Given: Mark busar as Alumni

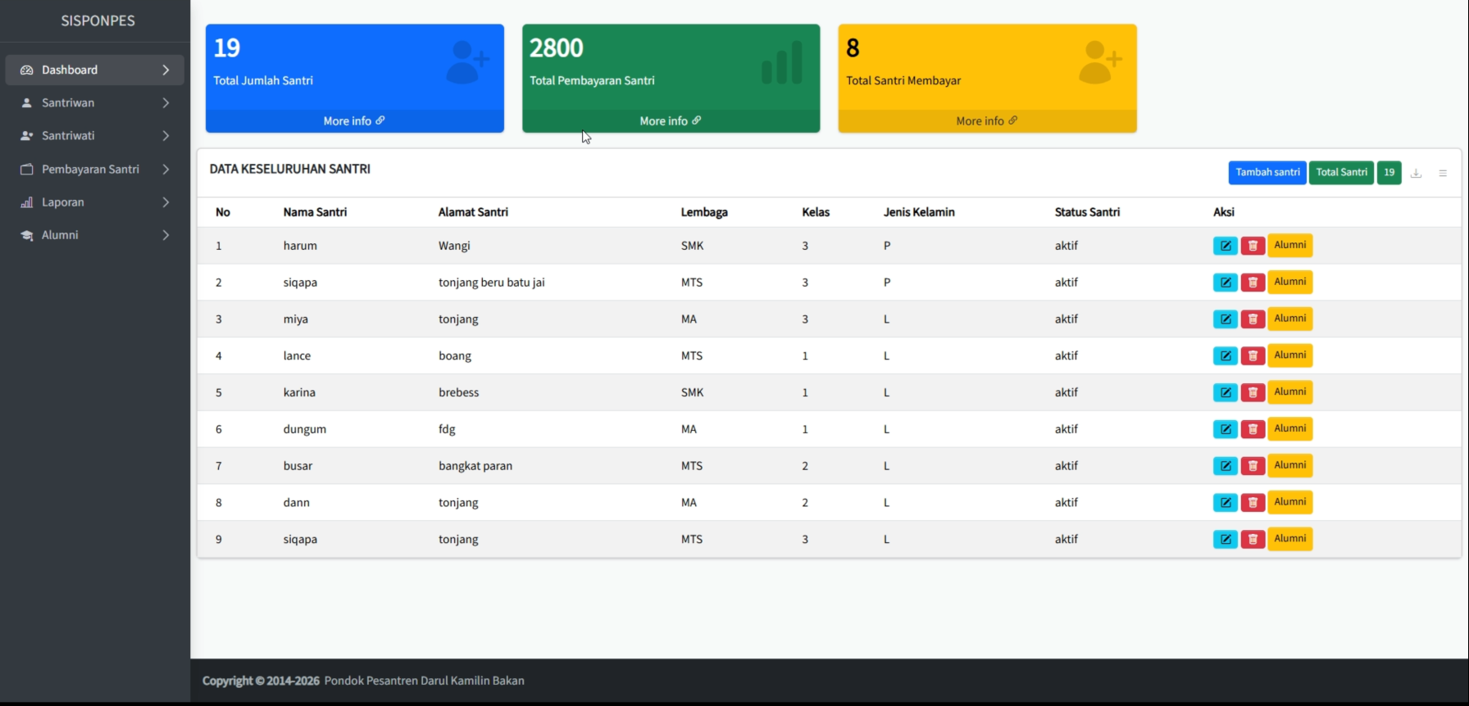Looking at the screenshot, I should [x=1290, y=465].
